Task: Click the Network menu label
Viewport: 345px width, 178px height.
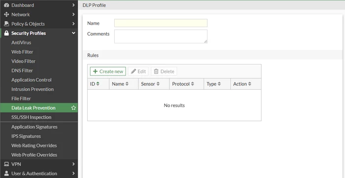Action: 21,14
